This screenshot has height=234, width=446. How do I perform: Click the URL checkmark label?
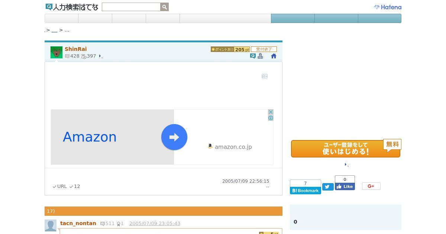pos(60,186)
